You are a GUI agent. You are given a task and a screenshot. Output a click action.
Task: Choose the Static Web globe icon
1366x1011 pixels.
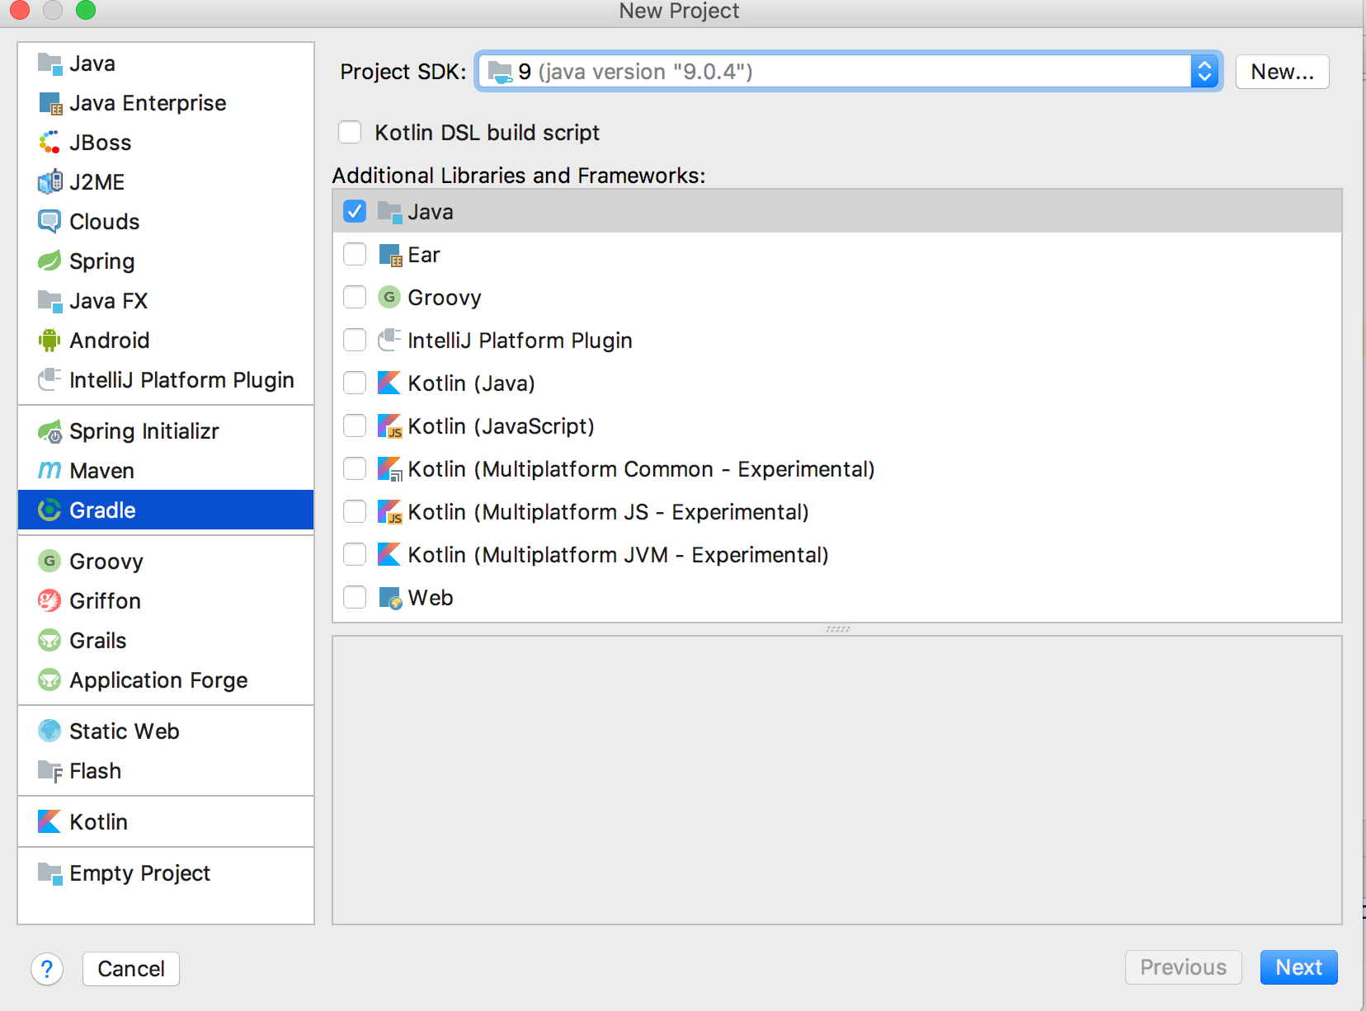(49, 731)
